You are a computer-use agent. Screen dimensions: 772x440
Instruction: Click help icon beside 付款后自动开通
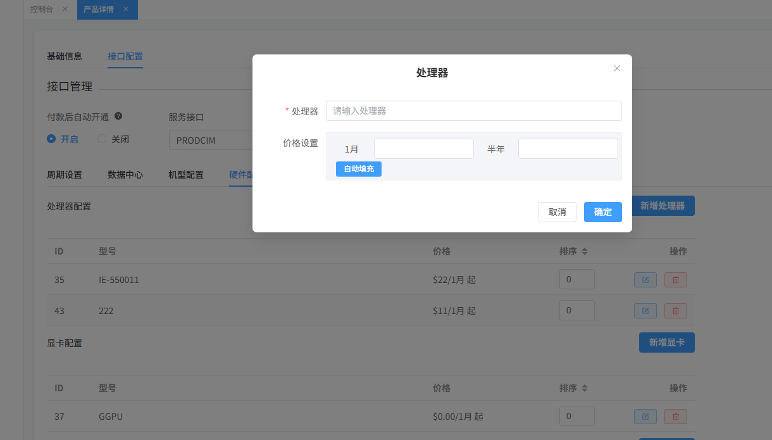[x=118, y=116]
